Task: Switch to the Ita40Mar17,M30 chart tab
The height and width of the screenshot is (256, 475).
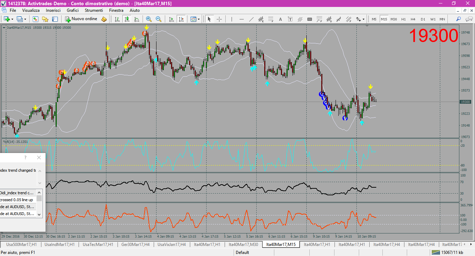Action: (x=243, y=245)
